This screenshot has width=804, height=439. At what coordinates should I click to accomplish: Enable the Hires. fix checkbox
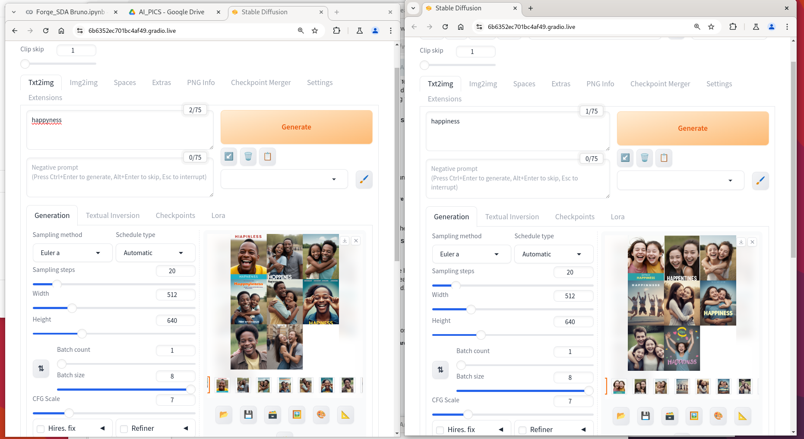pos(41,429)
